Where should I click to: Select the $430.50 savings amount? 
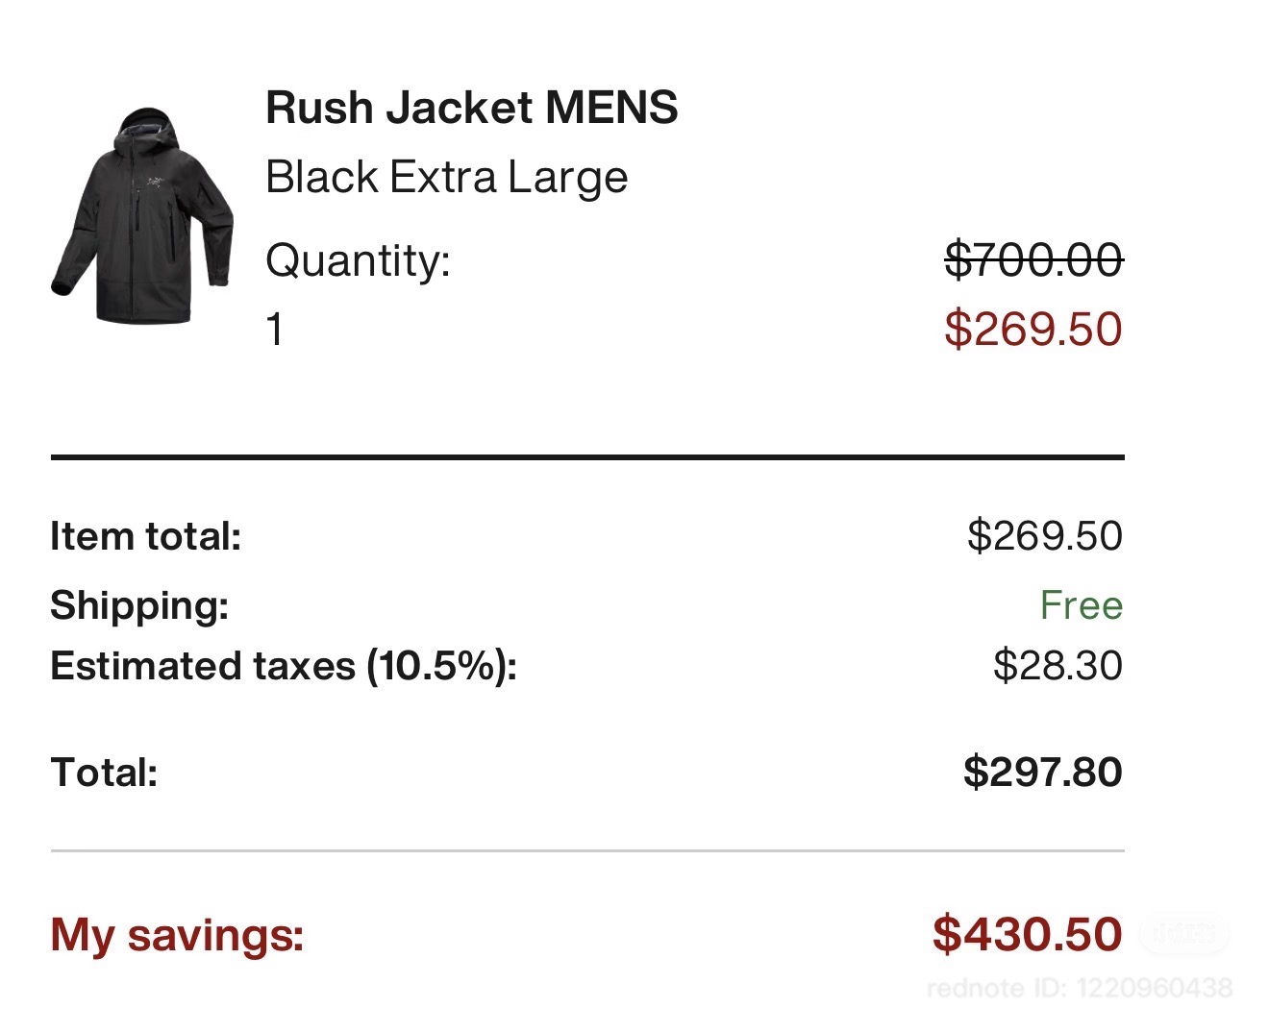point(1027,935)
